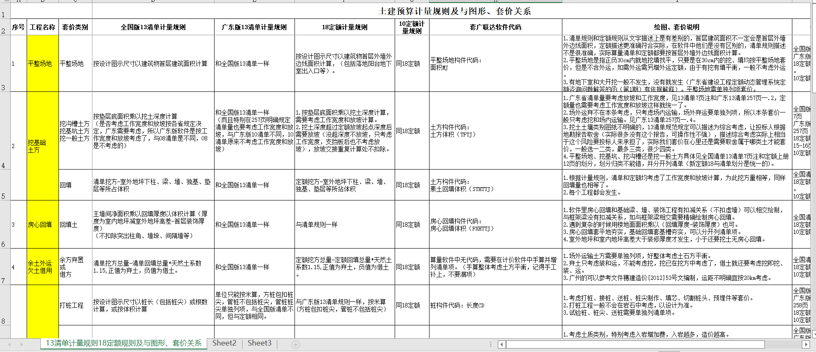Select row header 2
The width and height of the screenshot is (816, 352).
[5, 27]
